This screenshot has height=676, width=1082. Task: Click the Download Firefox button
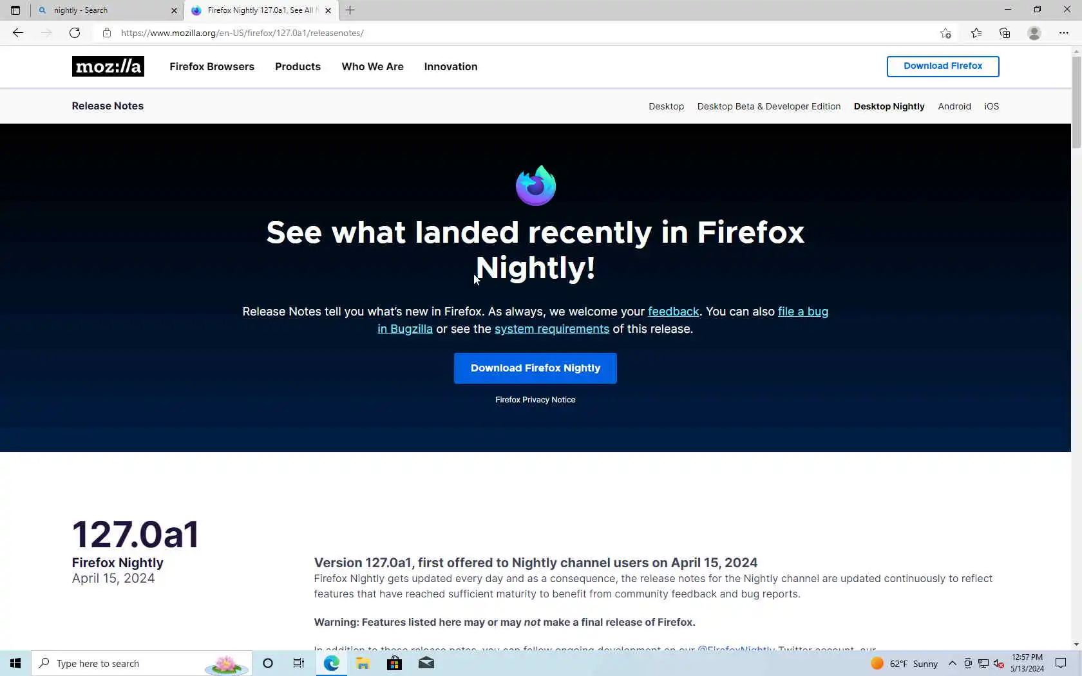click(943, 66)
